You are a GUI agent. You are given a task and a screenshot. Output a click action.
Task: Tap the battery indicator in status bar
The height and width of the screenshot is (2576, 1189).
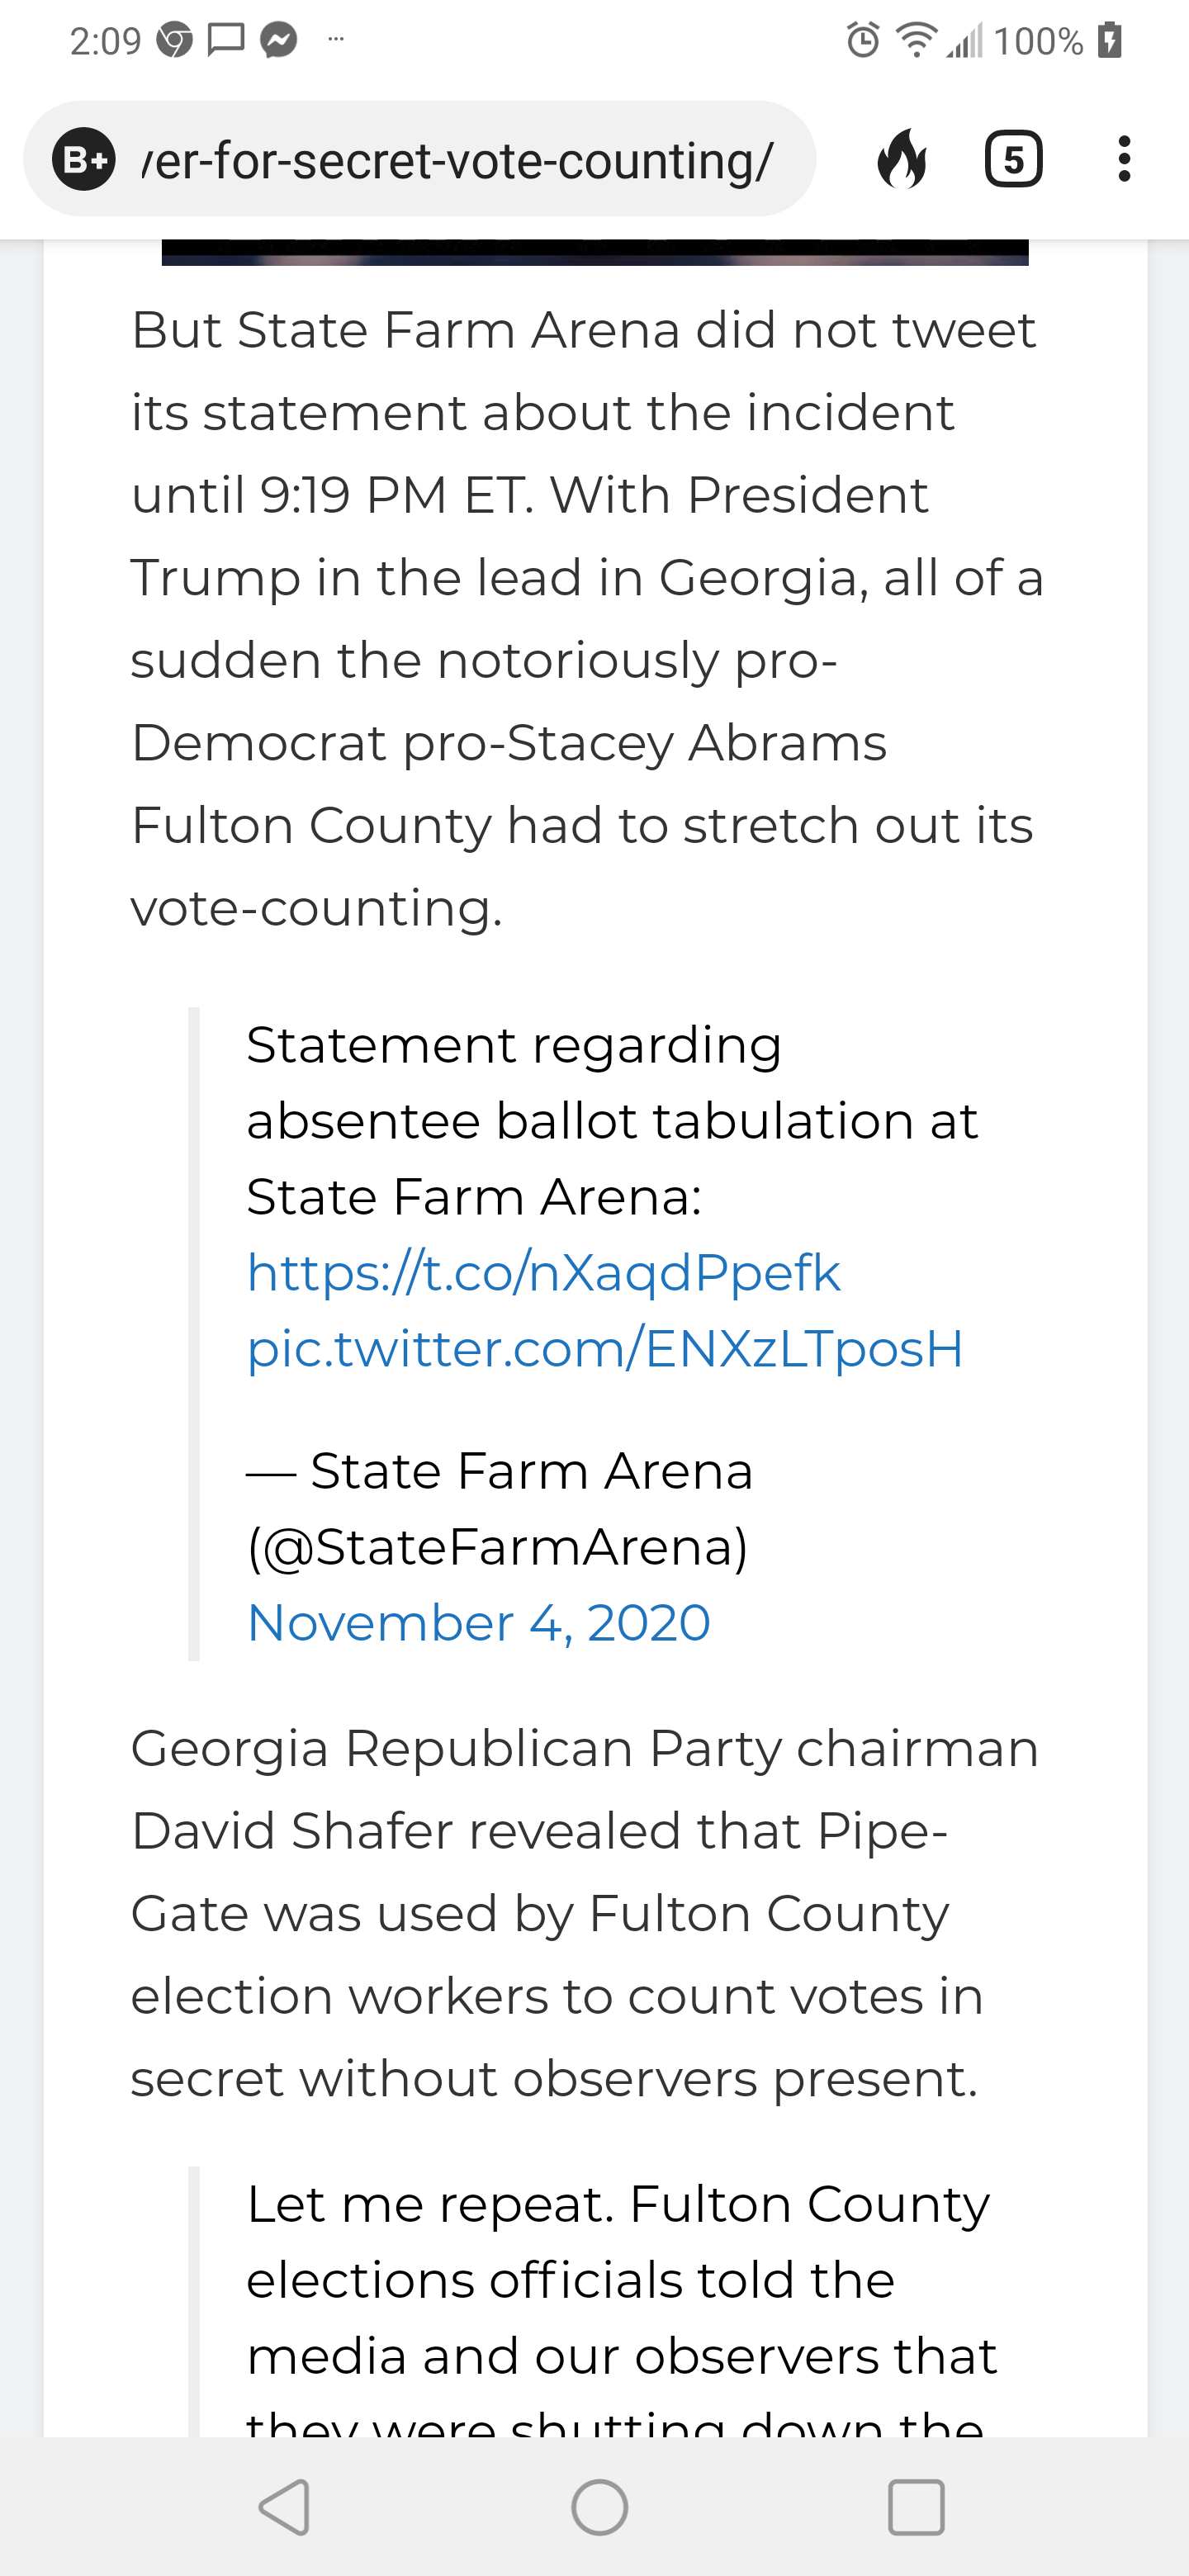1109,40
